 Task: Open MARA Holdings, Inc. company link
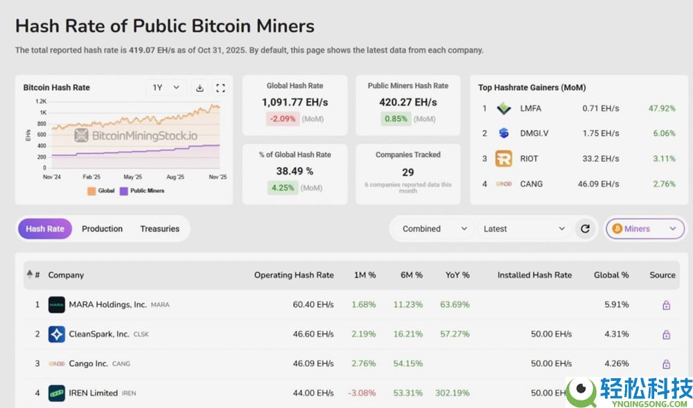point(107,305)
